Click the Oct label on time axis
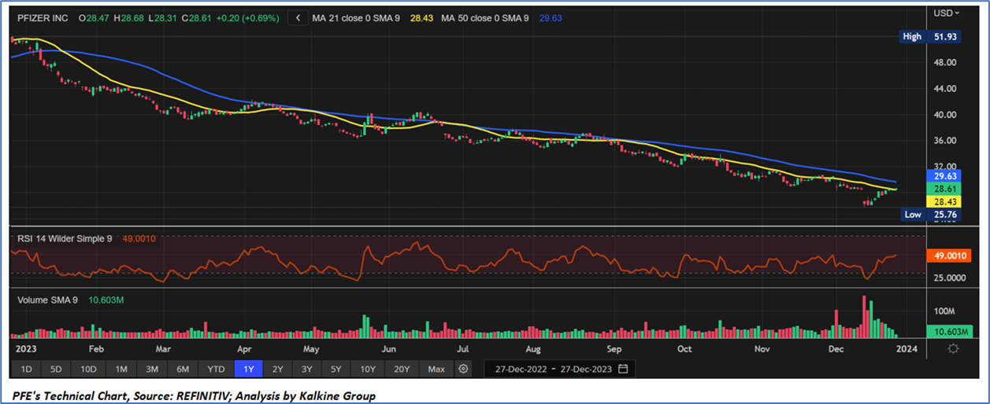The width and height of the screenshot is (990, 404). 685,348
